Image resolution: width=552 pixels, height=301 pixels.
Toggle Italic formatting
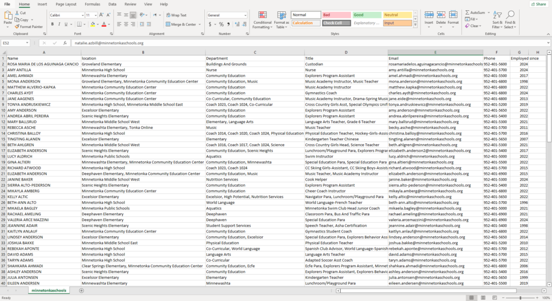[x=59, y=24]
